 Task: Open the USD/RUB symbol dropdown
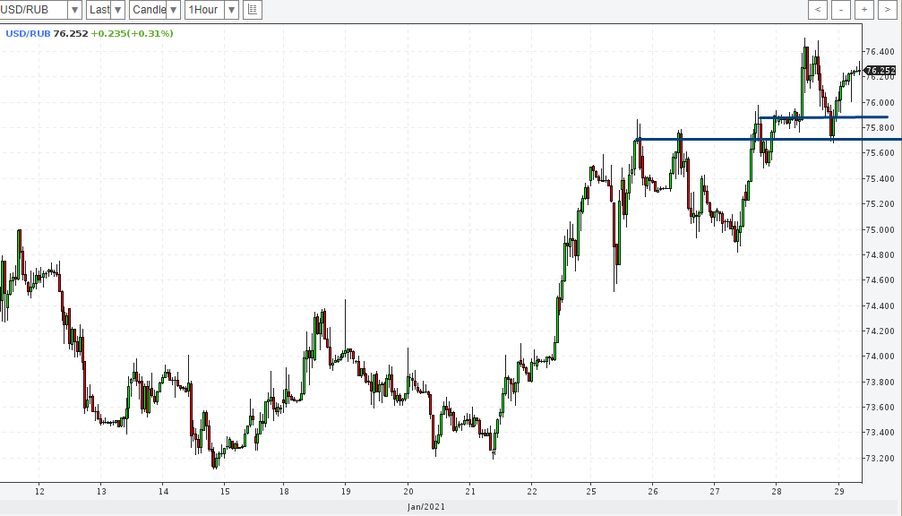click(73, 10)
